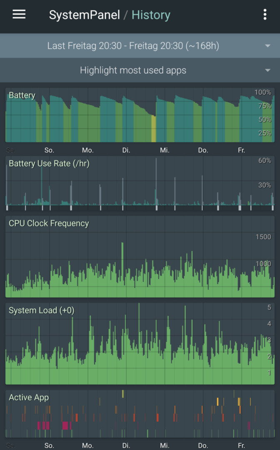Click the 'Do.' label below Active App chart
Image resolution: width=280 pixels, height=450 pixels.
click(x=203, y=445)
